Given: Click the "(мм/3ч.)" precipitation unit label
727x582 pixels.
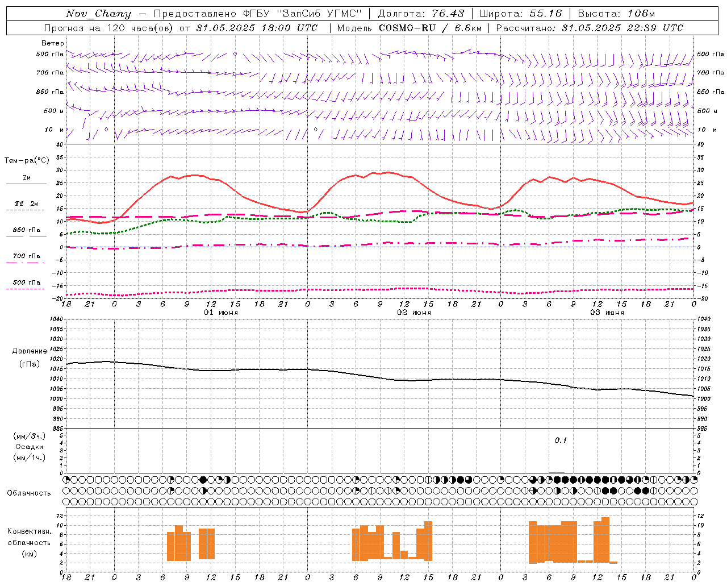Looking at the screenshot, I should tap(30, 436).
